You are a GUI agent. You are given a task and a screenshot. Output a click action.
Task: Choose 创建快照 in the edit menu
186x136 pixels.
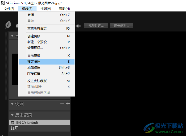(47, 36)
